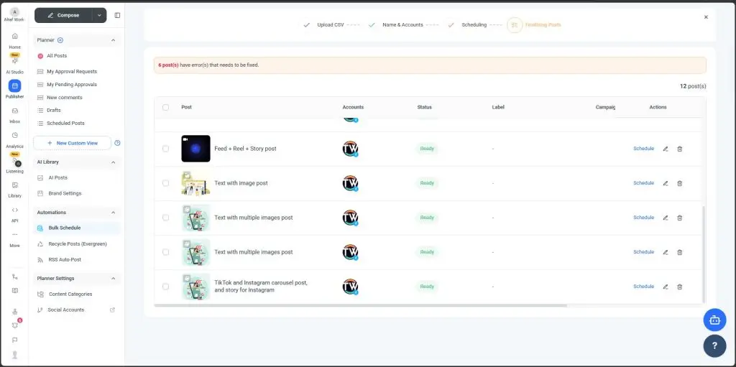Open Social Accounts settings
The image size is (736, 367).
click(65, 310)
